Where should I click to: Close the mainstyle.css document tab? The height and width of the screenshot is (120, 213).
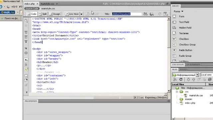57,4
